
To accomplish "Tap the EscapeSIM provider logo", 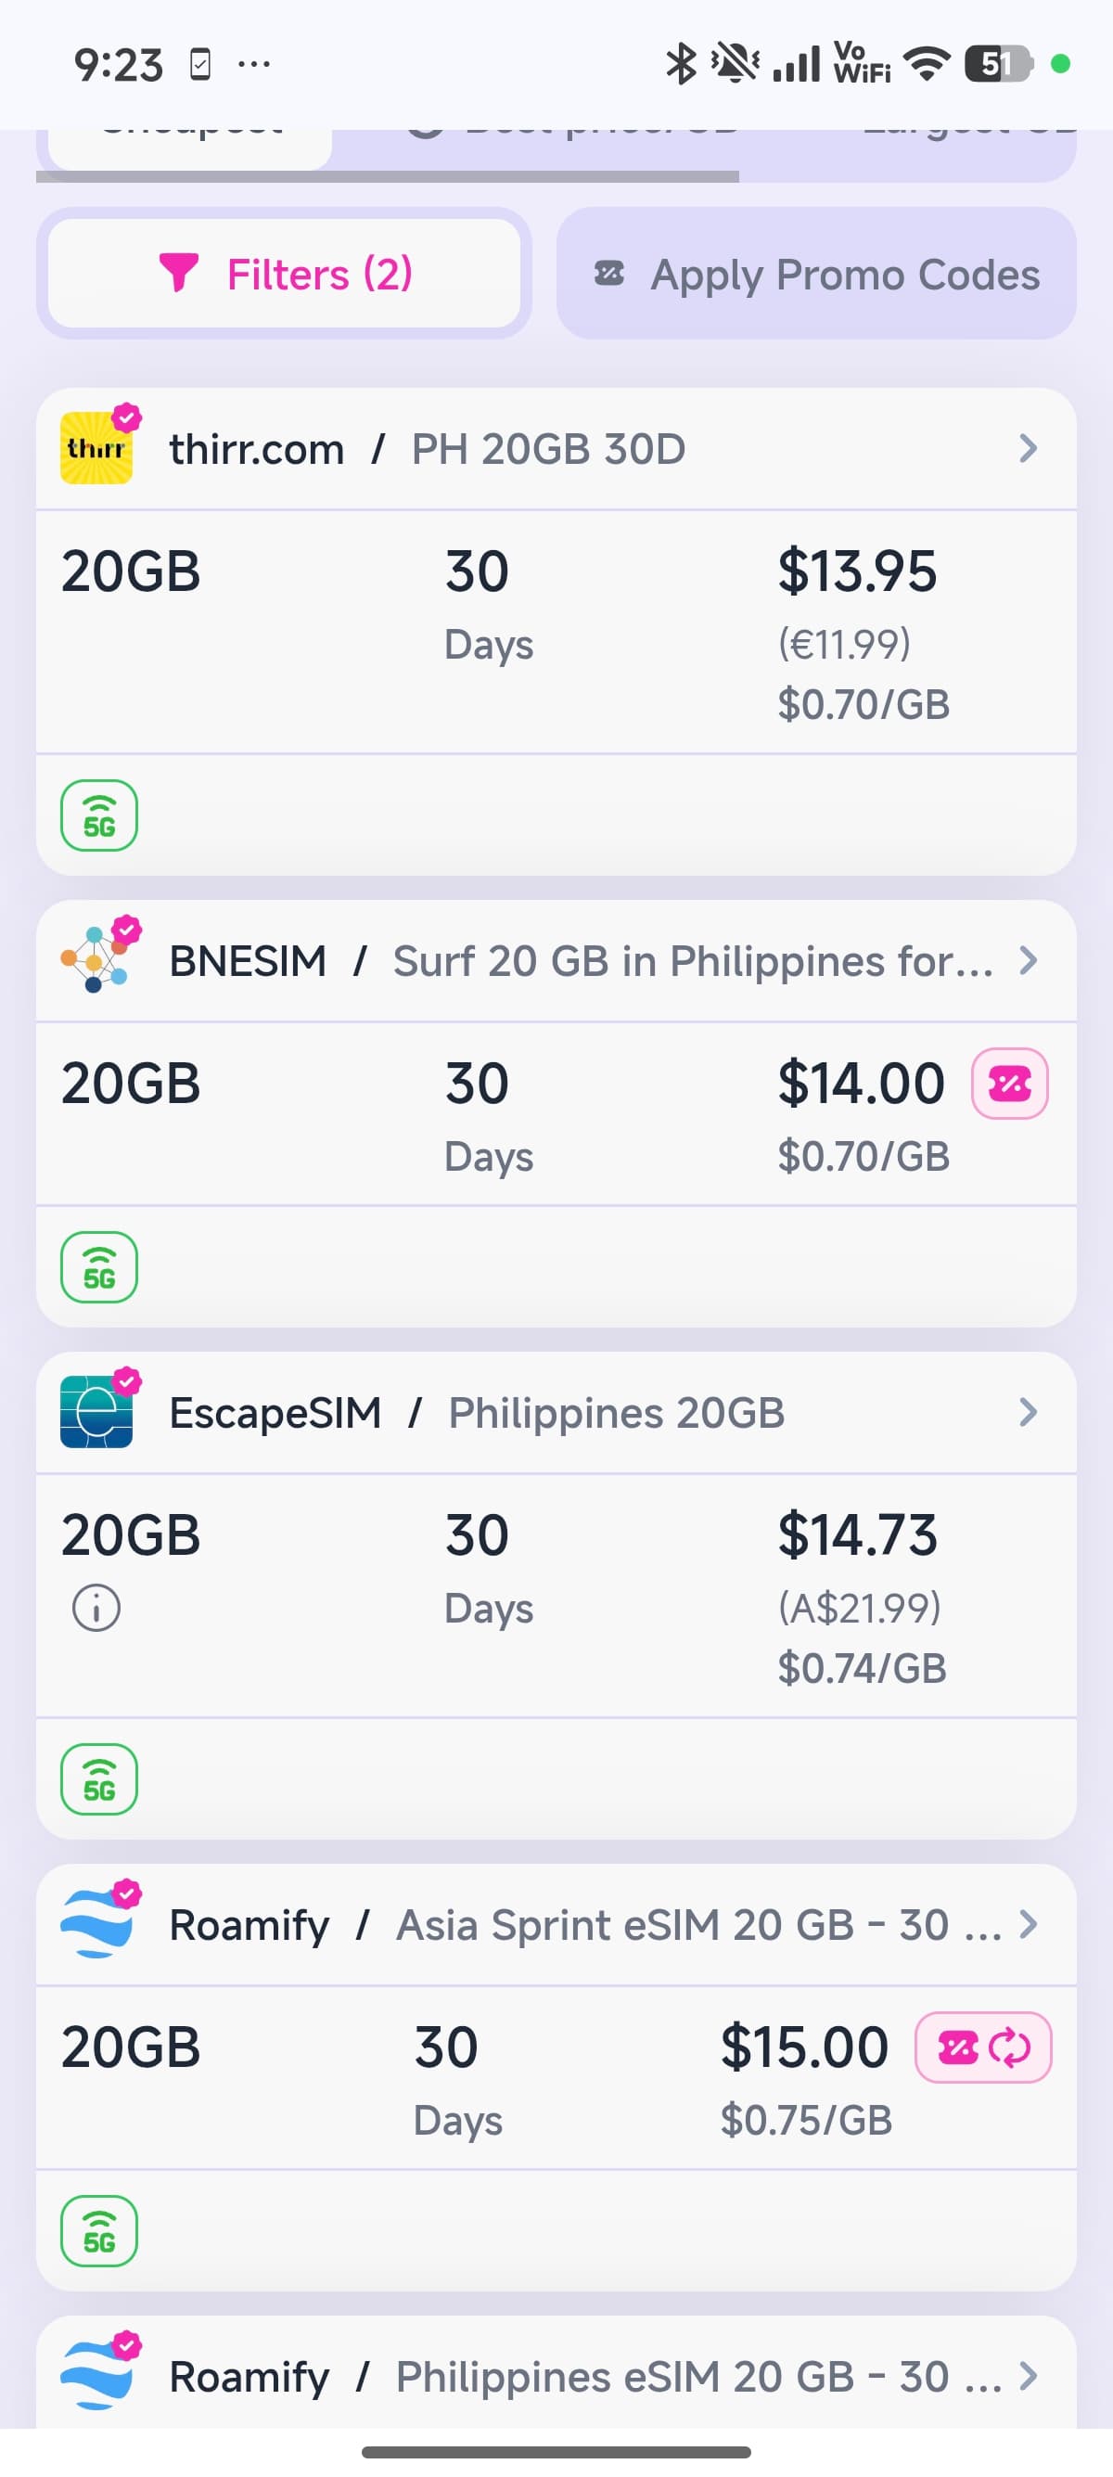I will (96, 1412).
